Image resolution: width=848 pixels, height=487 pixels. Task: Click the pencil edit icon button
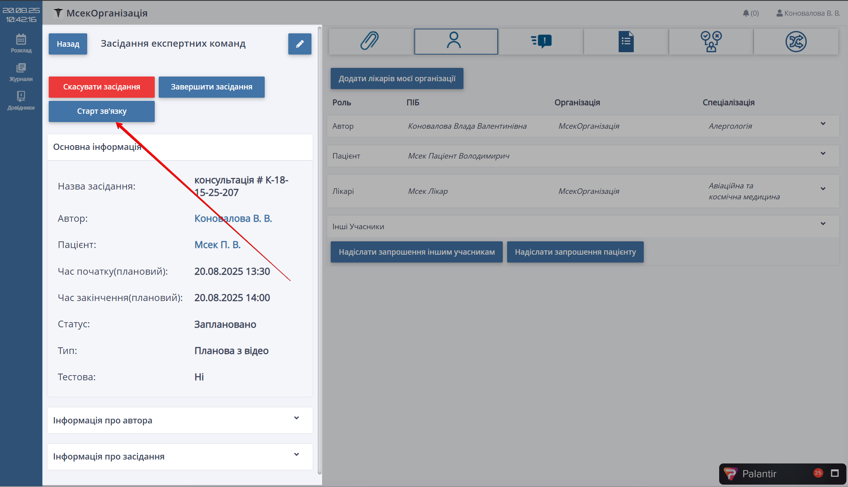click(300, 44)
